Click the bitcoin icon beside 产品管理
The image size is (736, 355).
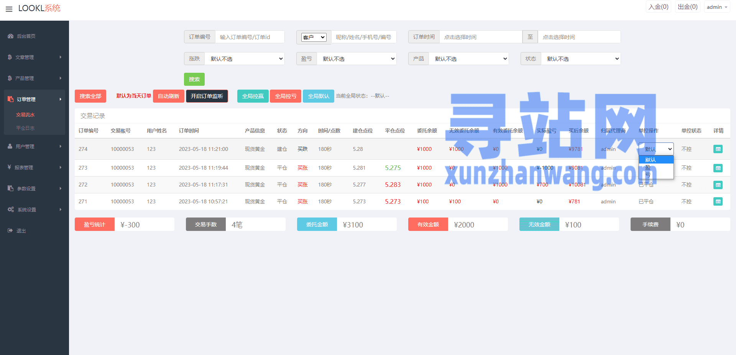10,78
